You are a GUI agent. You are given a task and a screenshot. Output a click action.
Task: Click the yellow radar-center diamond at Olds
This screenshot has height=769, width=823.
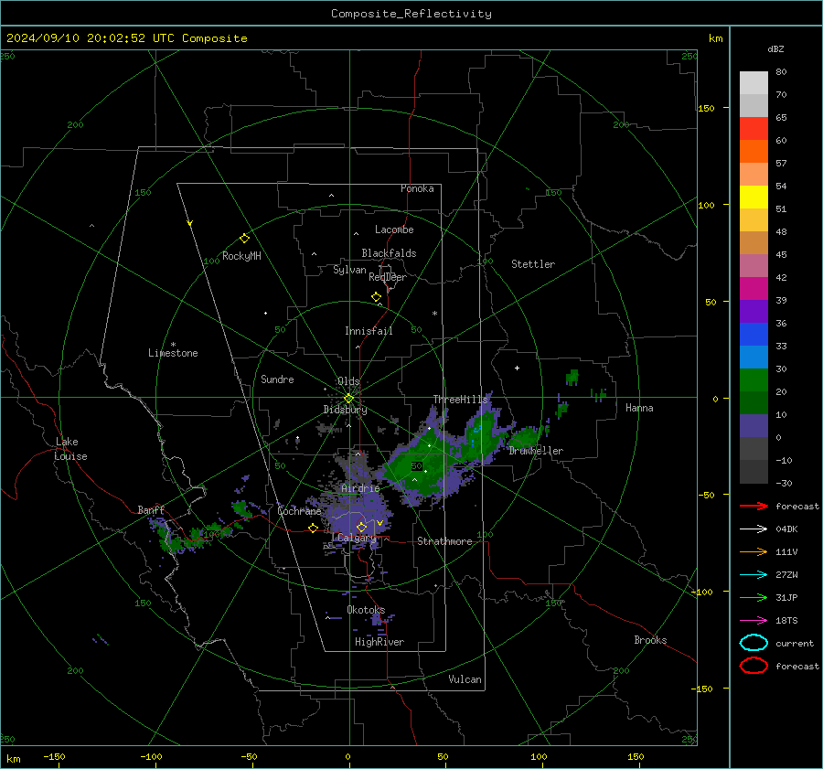(x=348, y=399)
